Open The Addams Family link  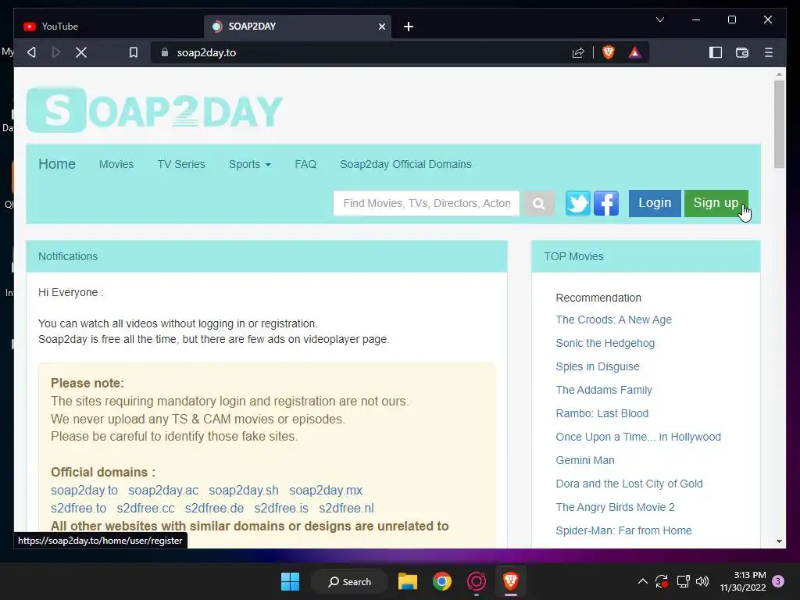604,391
